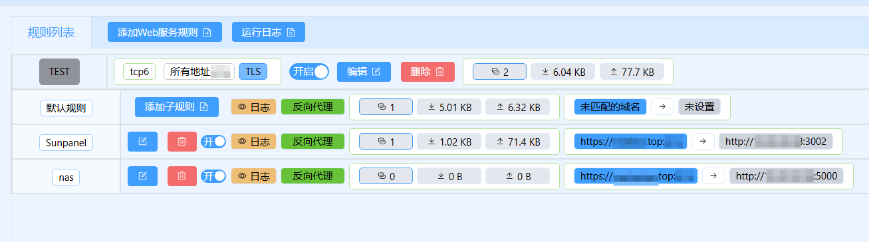Click connection count 1 in Sunpanel row

(x=386, y=142)
